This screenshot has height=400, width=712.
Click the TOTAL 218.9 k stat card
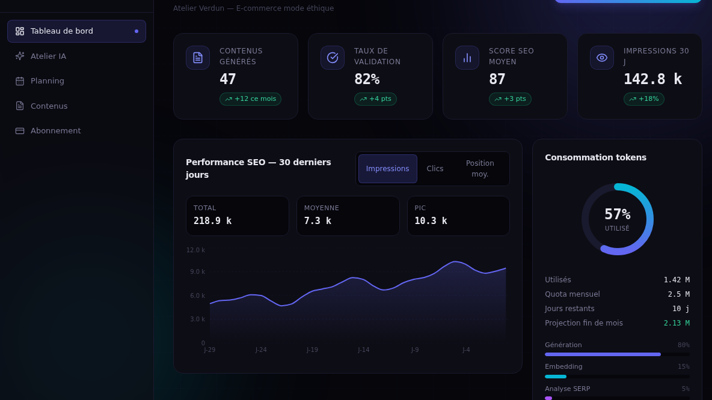[x=238, y=216]
